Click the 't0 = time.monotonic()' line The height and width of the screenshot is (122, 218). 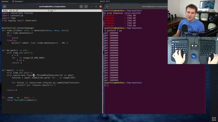point(20,33)
